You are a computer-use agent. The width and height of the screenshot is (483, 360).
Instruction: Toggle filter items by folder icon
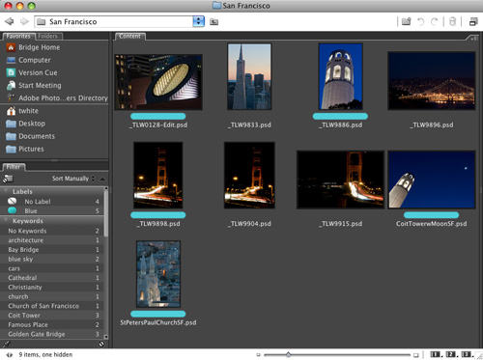coord(8,179)
